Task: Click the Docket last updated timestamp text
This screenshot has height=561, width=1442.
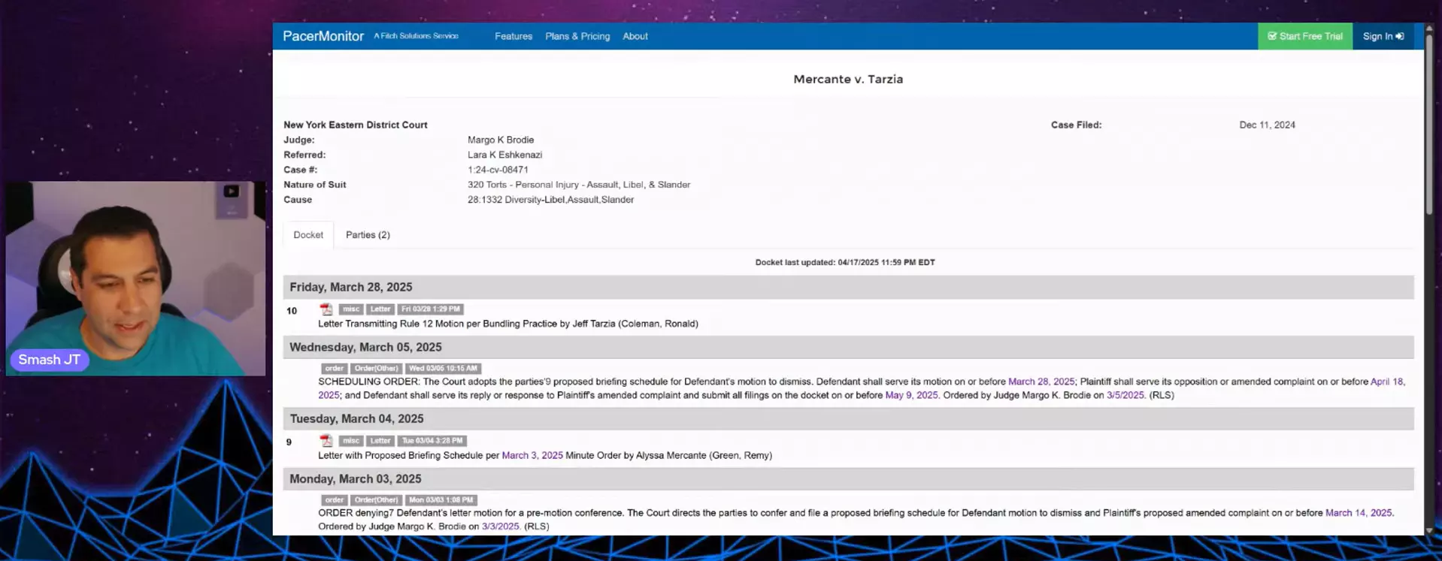Action: pyautogui.click(x=845, y=262)
